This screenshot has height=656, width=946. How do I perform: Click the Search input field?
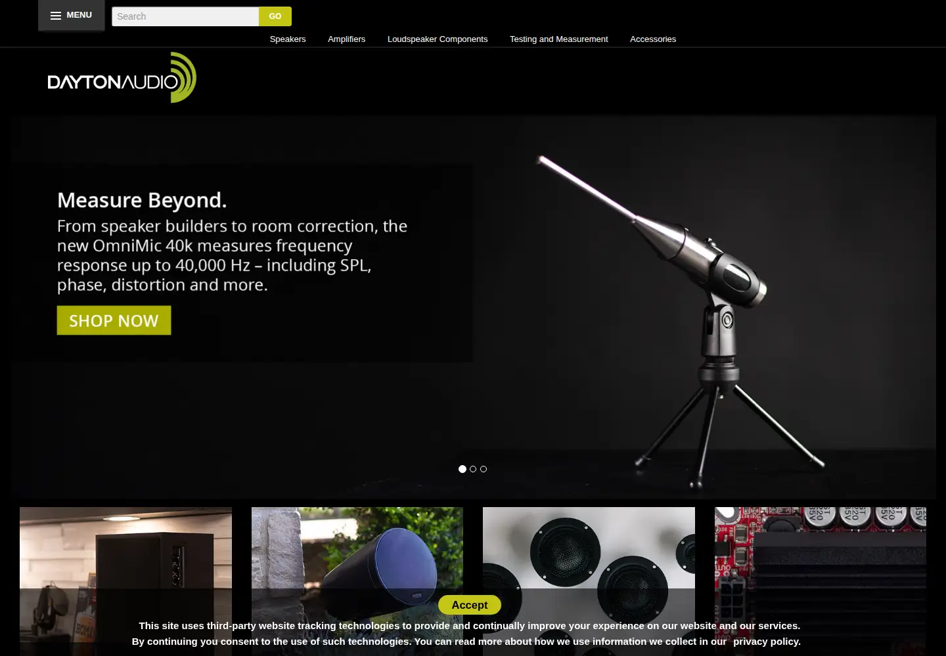185,16
